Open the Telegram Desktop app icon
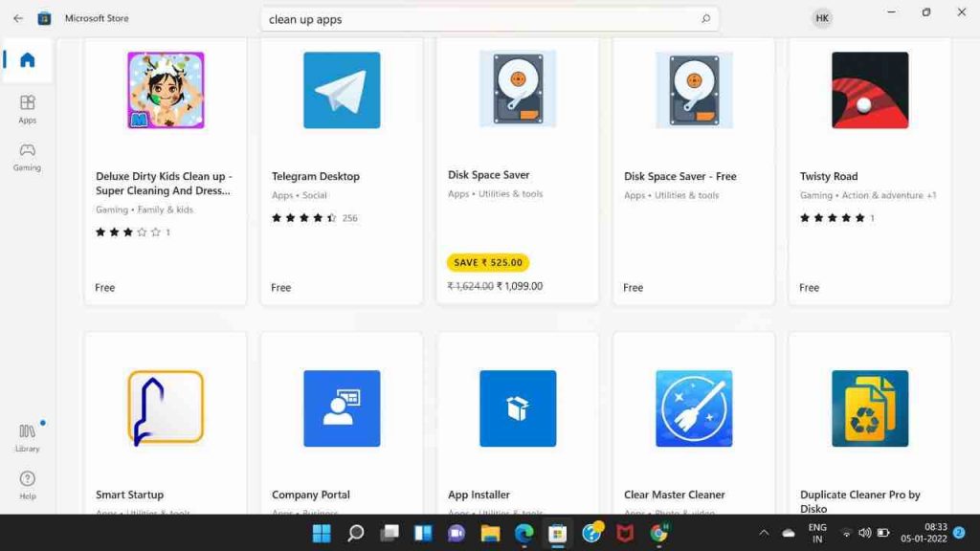Viewport: 980px width, 551px height. coord(342,90)
